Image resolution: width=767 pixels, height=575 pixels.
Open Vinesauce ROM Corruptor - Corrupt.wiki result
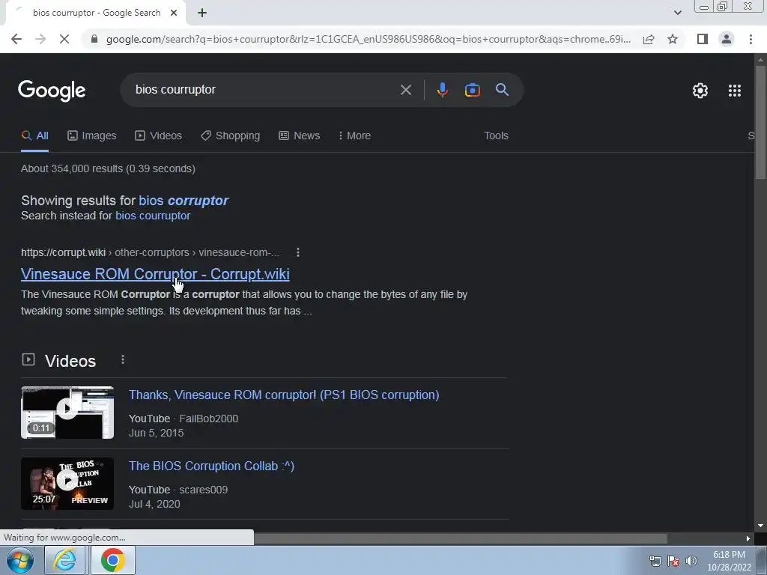(155, 274)
